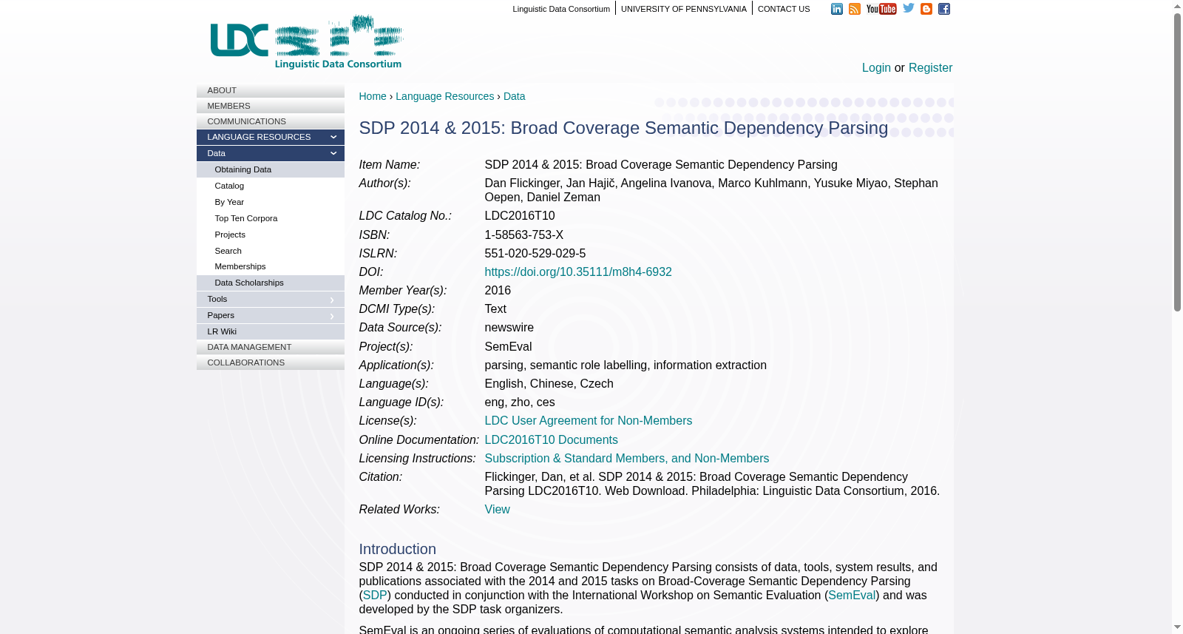Open the Members menu item
Viewport: 1183px width, 634px height.
tap(271, 106)
